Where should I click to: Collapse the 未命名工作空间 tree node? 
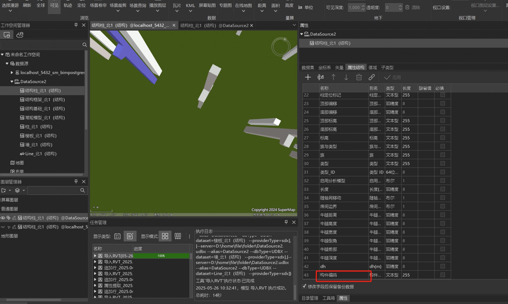point(2,55)
